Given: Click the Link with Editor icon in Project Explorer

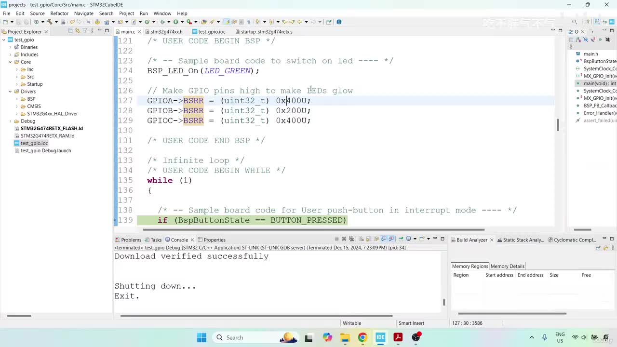Looking at the screenshot, I should pos(78,31).
